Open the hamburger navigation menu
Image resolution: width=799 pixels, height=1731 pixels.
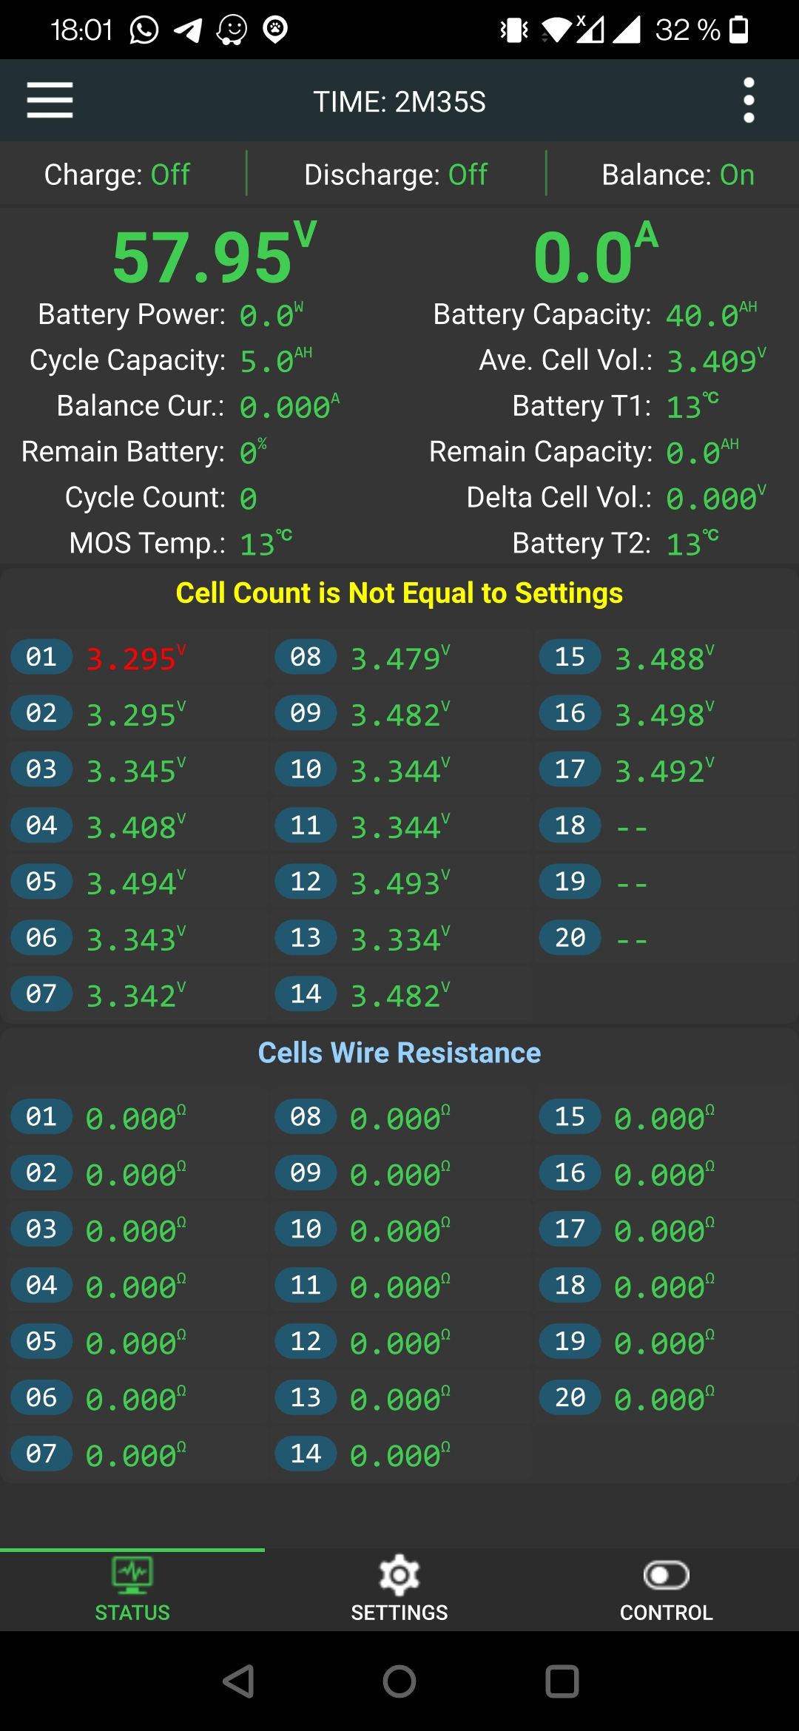50,101
